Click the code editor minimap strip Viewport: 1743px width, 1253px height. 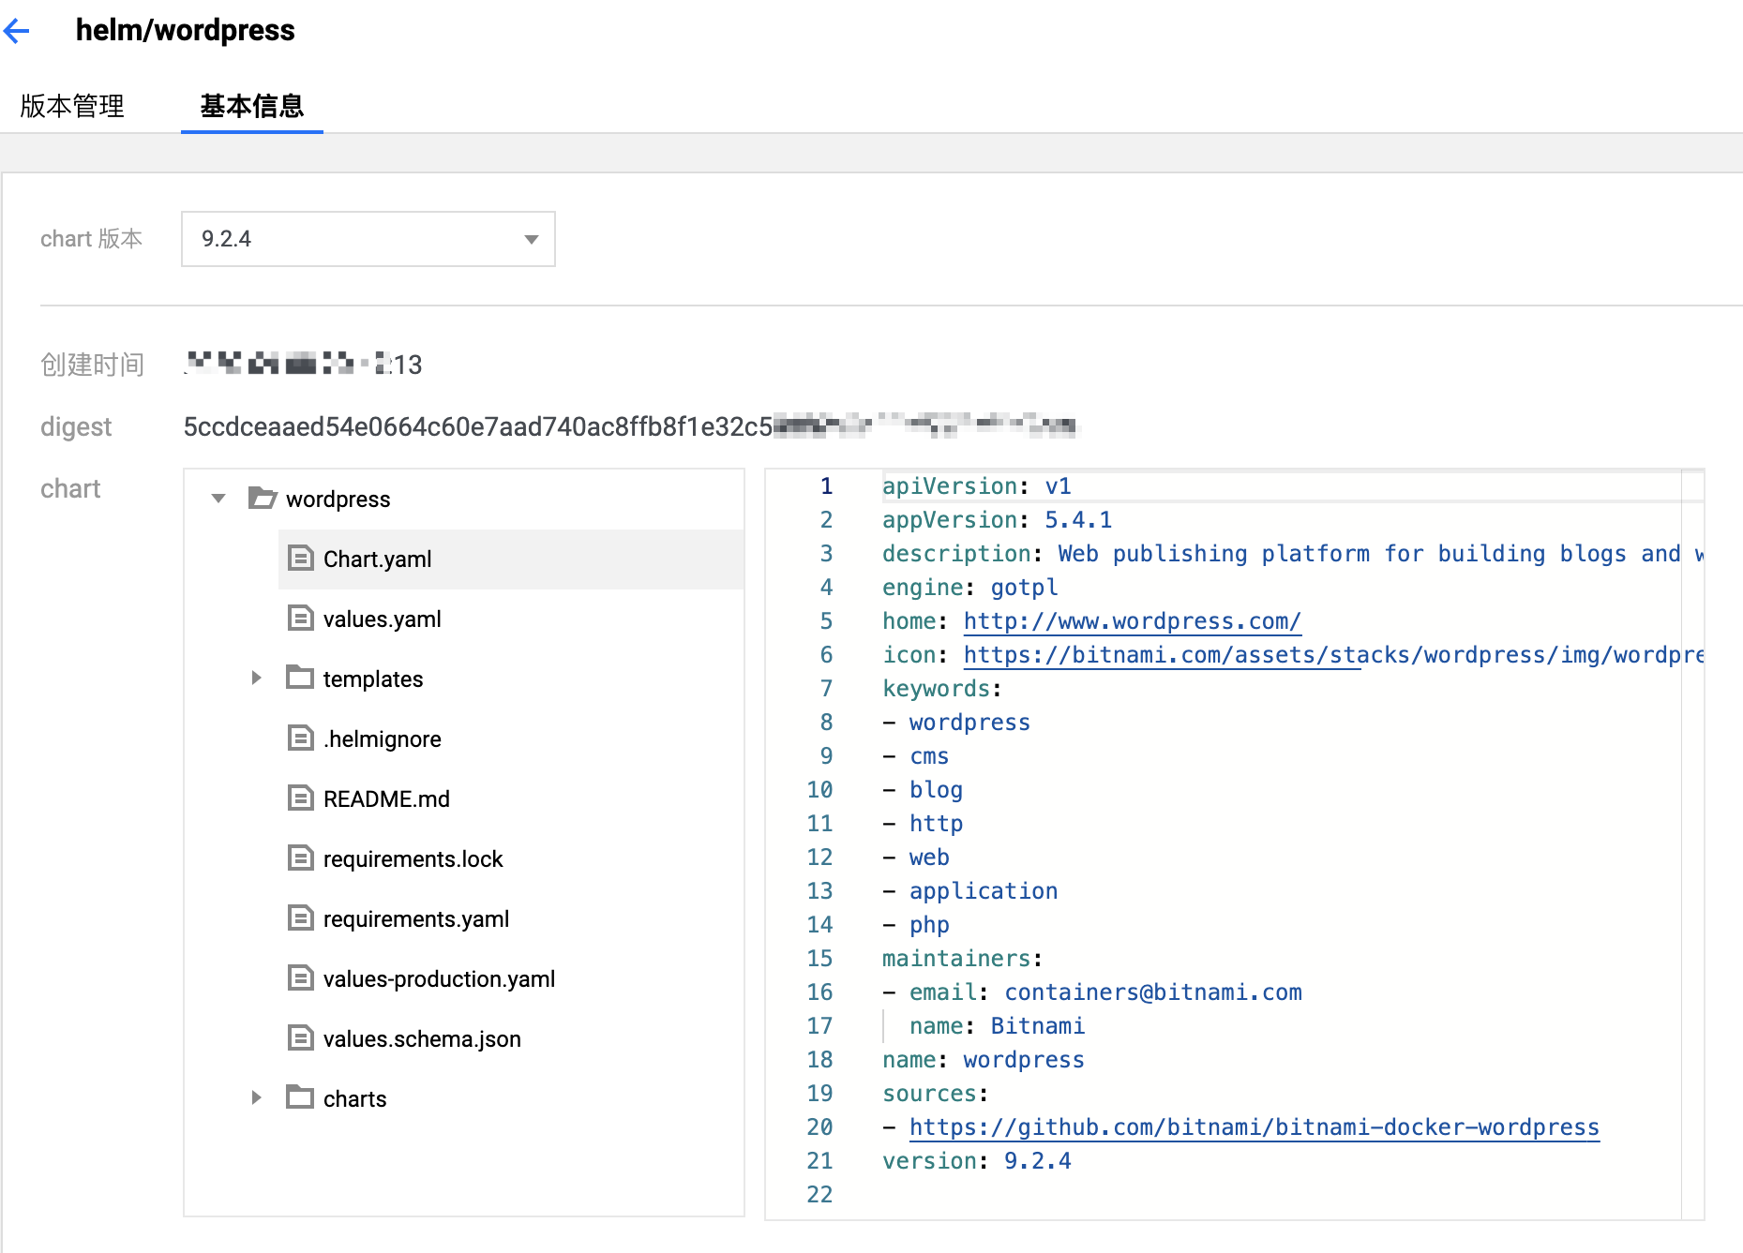(1692, 843)
